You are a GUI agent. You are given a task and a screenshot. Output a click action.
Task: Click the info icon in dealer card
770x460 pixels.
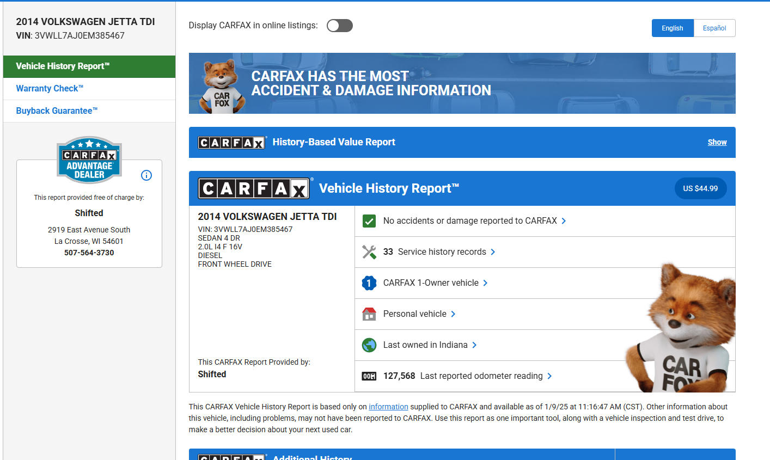(146, 175)
